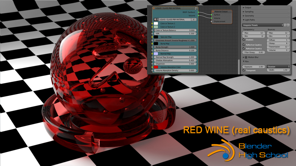
Task: Expand the Output panel
Action: click(244, 8)
